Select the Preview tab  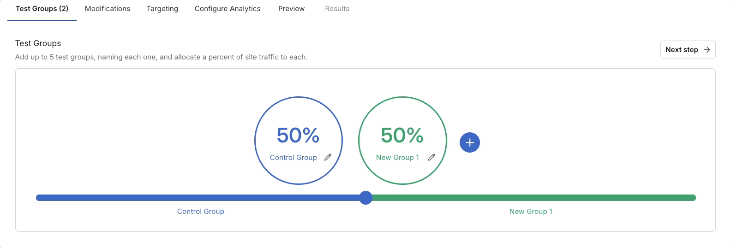[291, 9]
